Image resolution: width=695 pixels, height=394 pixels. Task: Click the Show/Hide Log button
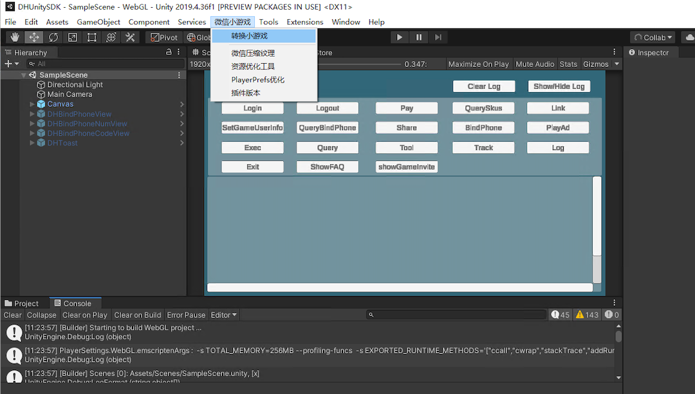point(559,86)
